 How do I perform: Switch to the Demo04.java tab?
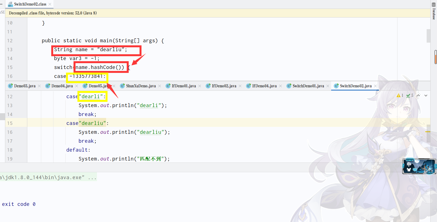tap(62, 86)
